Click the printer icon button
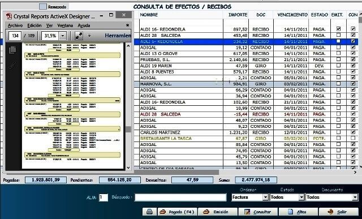Image resolution: width=362 pixels, height=219 pixels. [x=149, y=212]
